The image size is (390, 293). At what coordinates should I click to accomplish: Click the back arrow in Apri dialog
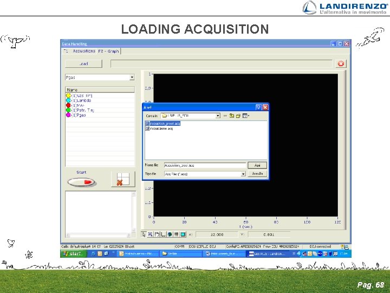[225, 116]
